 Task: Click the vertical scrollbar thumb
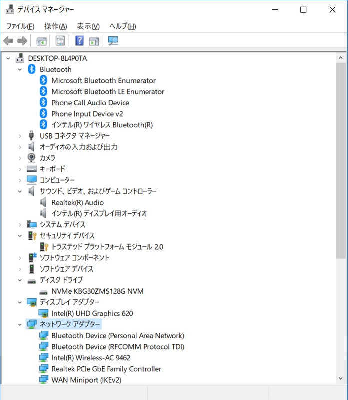tap(341, 160)
